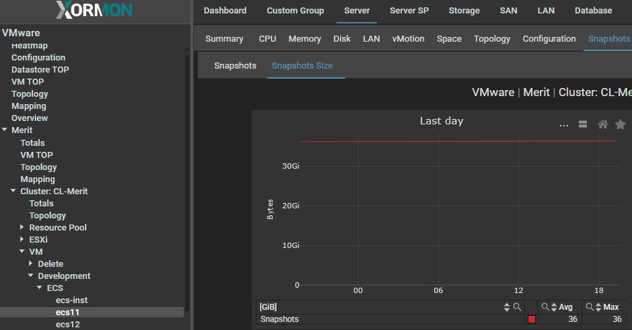Select the Snapshots sub-tab
Image resolution: width=632 pixels, height=330 pixels.
point(235,65)
